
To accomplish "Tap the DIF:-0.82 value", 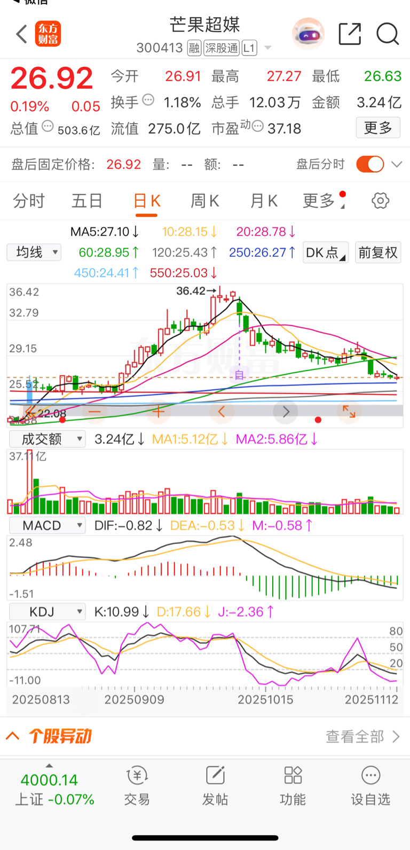I will point(129,525).
